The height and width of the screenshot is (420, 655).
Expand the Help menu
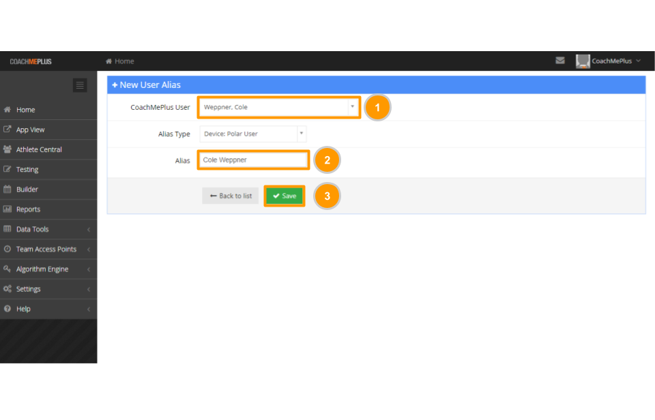click(x=48, y=309)
